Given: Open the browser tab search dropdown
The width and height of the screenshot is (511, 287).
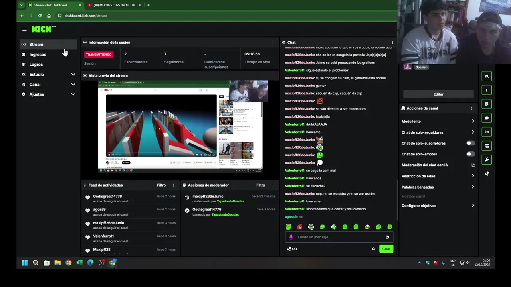Looking at the screenshot, I should (21, 5).
